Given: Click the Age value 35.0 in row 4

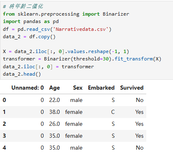Looking at the screenshot, I should click(55, 148).
